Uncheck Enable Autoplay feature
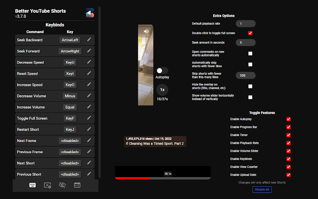 click(x=289, y=119)
